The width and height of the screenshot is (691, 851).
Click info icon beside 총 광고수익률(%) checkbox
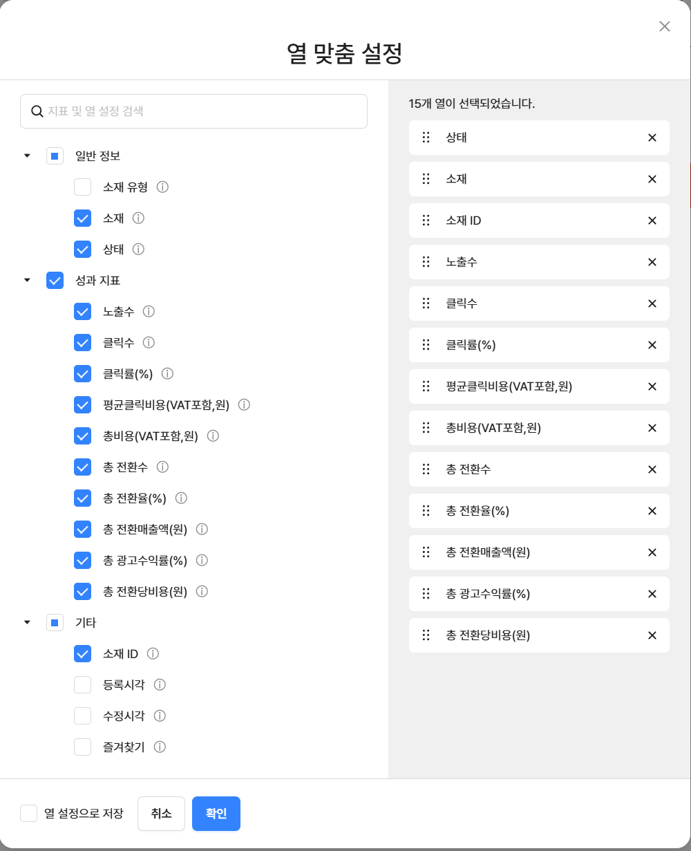[202, 560]
